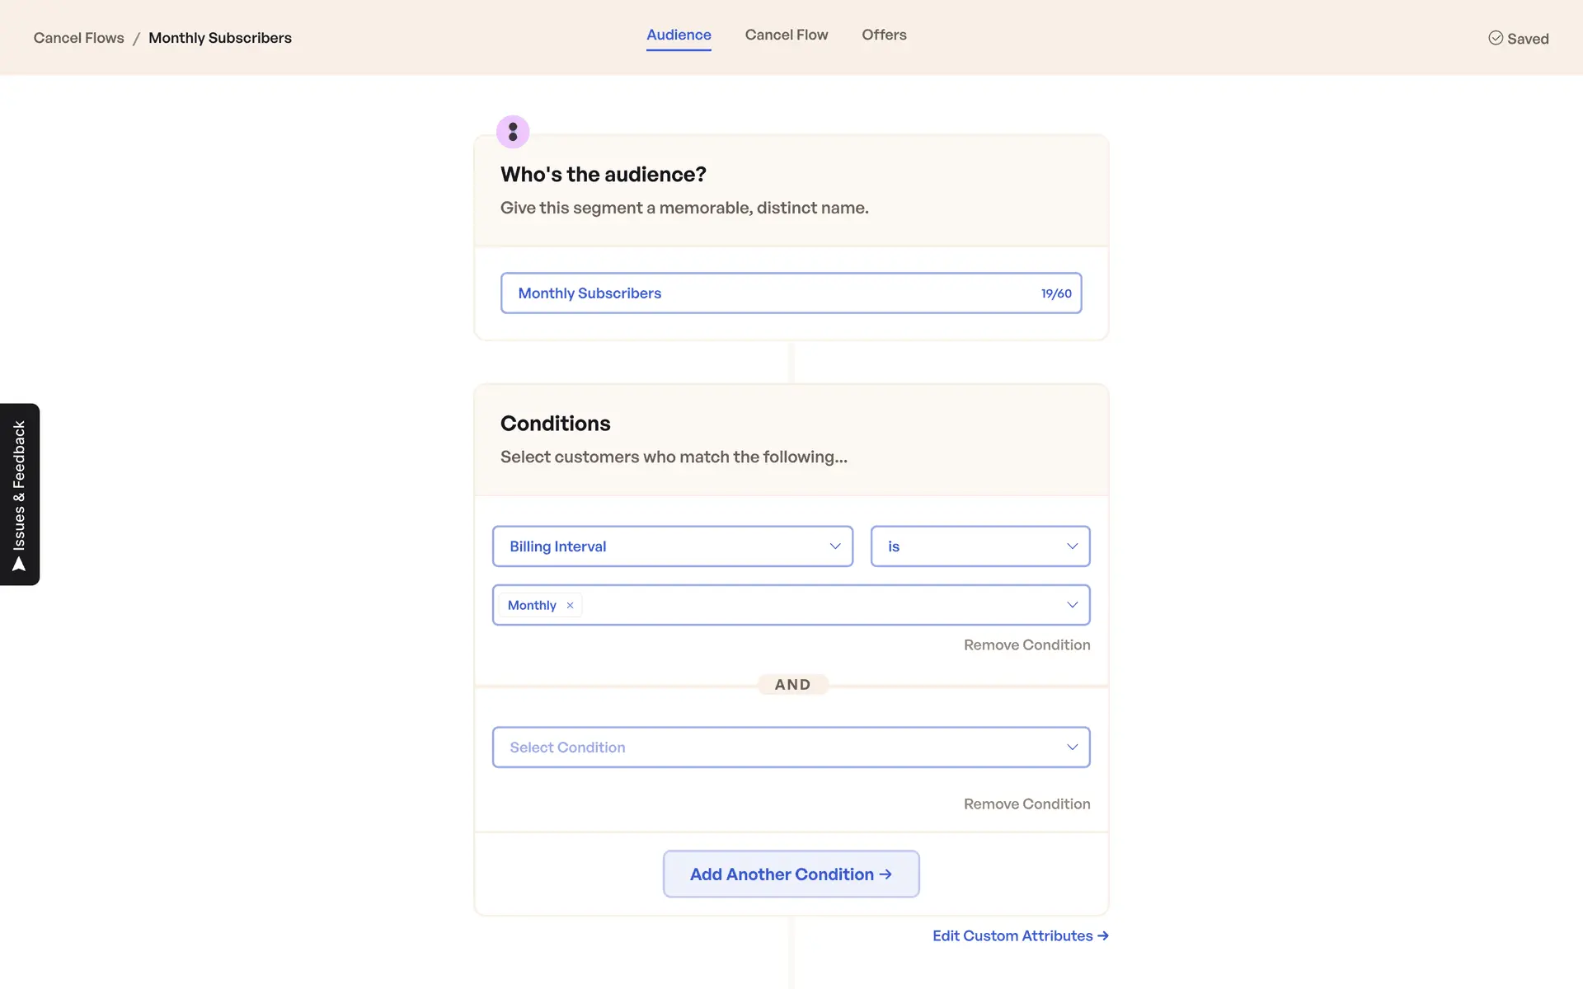1583x989 pixels.
Task: Remove the Monthly tag with its x
Action: [x=570, y=605]
